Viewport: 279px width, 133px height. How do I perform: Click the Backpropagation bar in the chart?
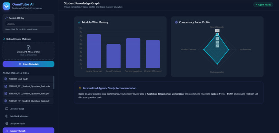pos(133,53)
